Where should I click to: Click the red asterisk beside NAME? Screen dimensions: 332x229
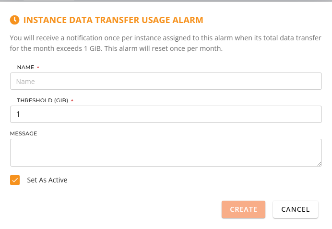pyautogui.click(x=38, y=67)
